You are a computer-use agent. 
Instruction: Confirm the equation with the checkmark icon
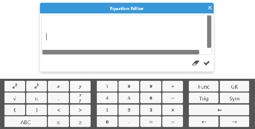(206, 63)
